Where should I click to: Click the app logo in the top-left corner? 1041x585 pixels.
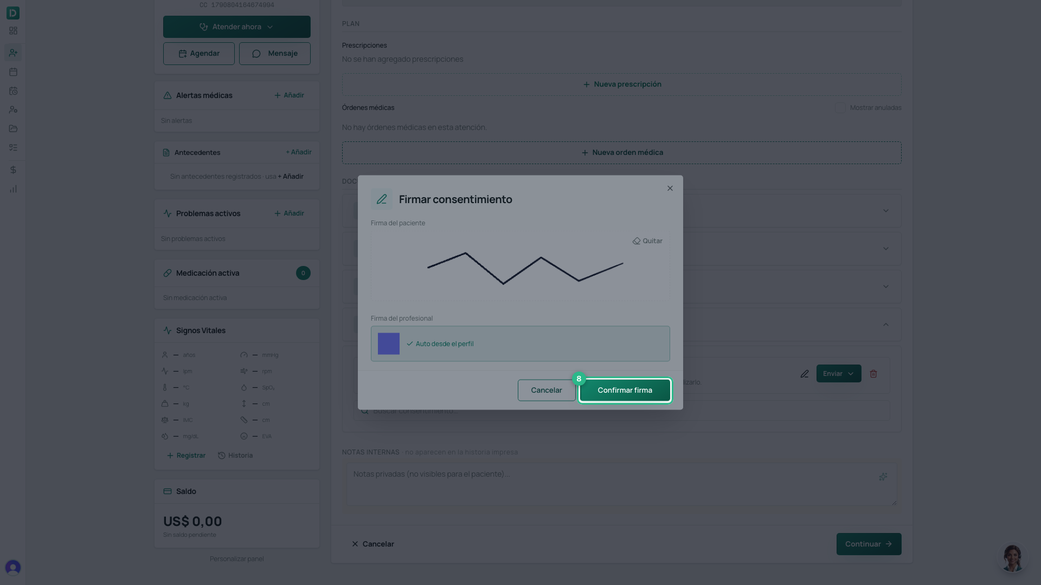coord(13,12)
